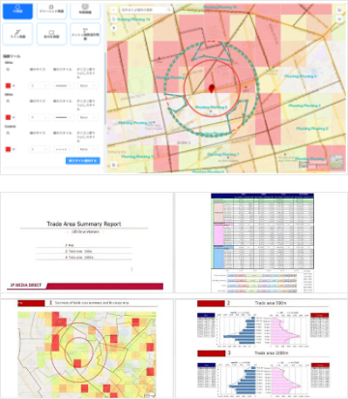This screenshot has height=399, width=348.
Task: Click the round location pin button on map
Action: pos(113,28)
